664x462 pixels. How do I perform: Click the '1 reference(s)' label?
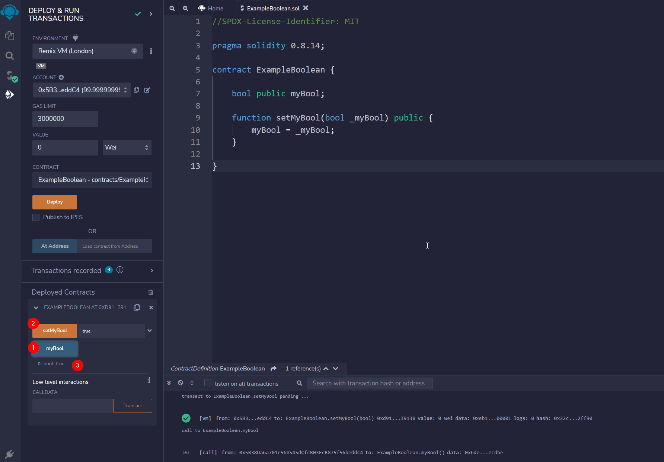pos(303,369)
